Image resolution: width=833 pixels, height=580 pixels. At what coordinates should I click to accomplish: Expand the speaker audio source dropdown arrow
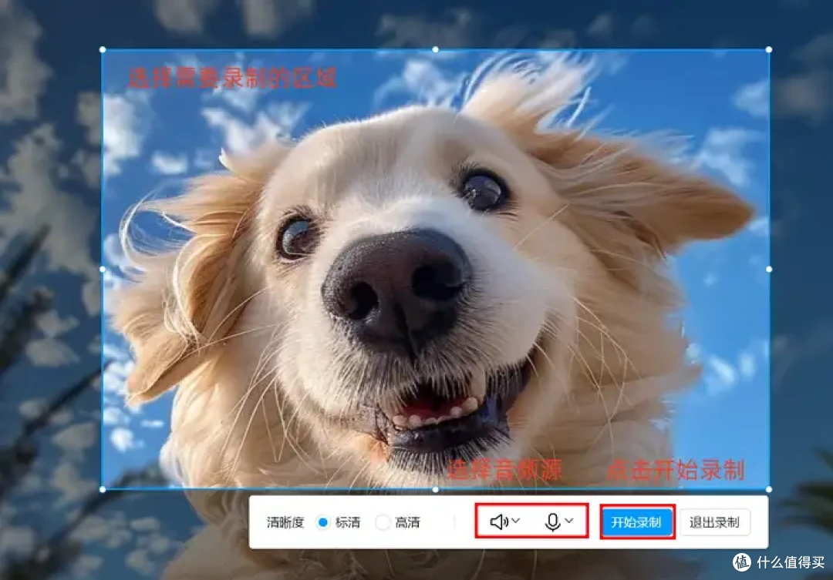[x=516, y=521]
